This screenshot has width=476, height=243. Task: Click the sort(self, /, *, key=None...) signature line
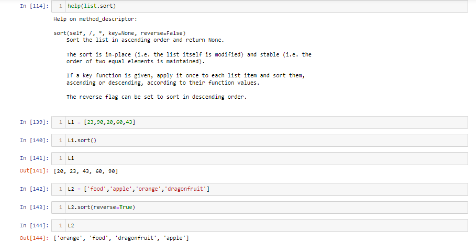point(119,33)
